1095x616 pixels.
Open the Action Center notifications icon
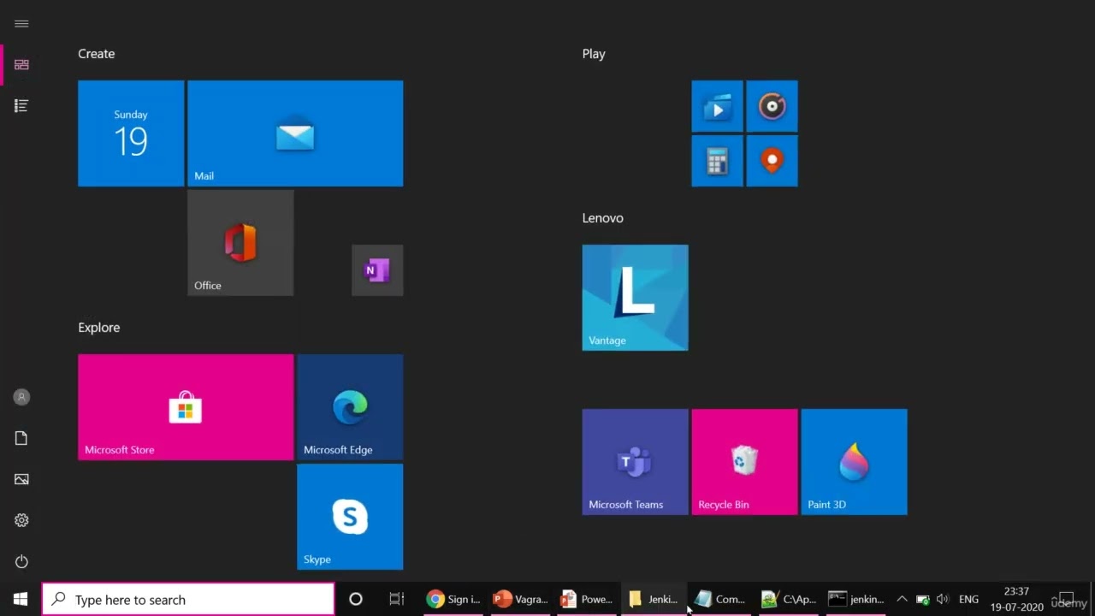point(1067,599)
